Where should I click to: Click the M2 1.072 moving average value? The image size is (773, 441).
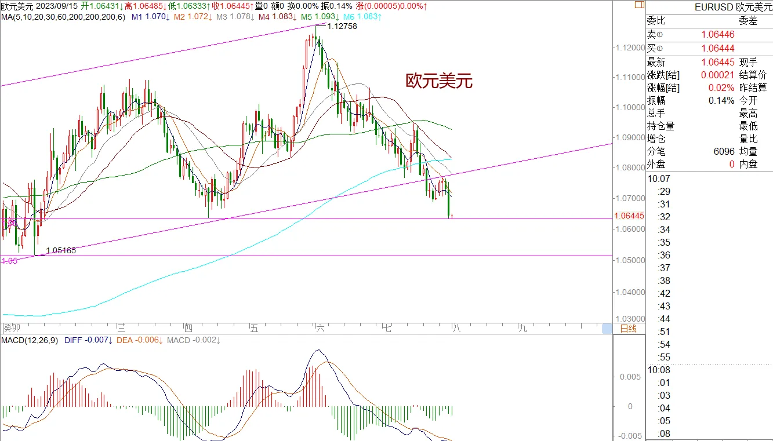click(x=193, y=17)
